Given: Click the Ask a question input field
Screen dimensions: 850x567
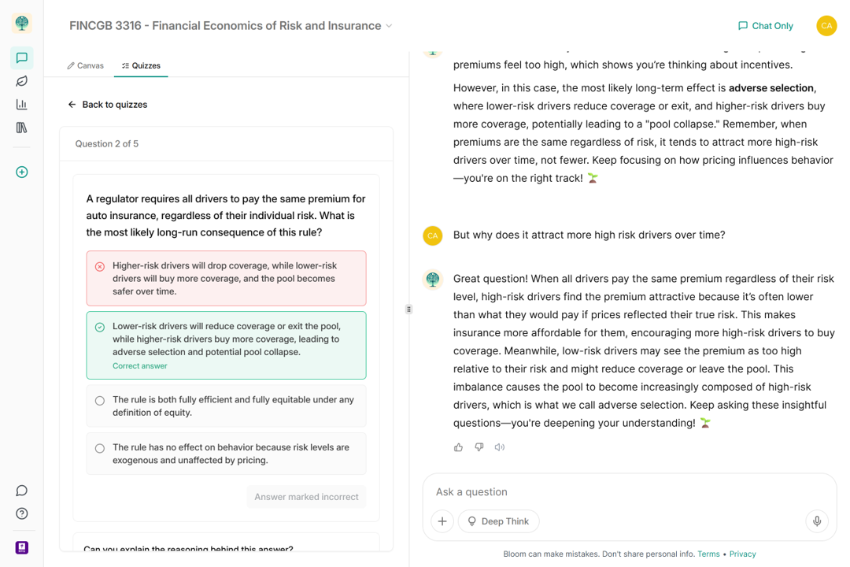Looking at the screenshot, I should click(x=614, y=492).
